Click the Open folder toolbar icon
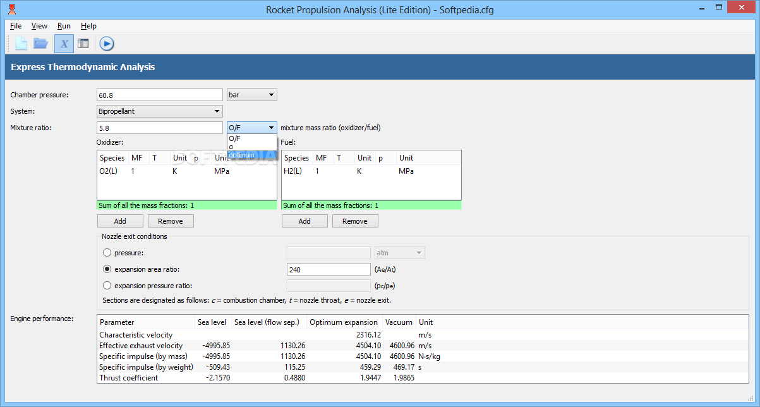Image resolution: width=760 pixels, height=407 pixels. pos(41,44)
